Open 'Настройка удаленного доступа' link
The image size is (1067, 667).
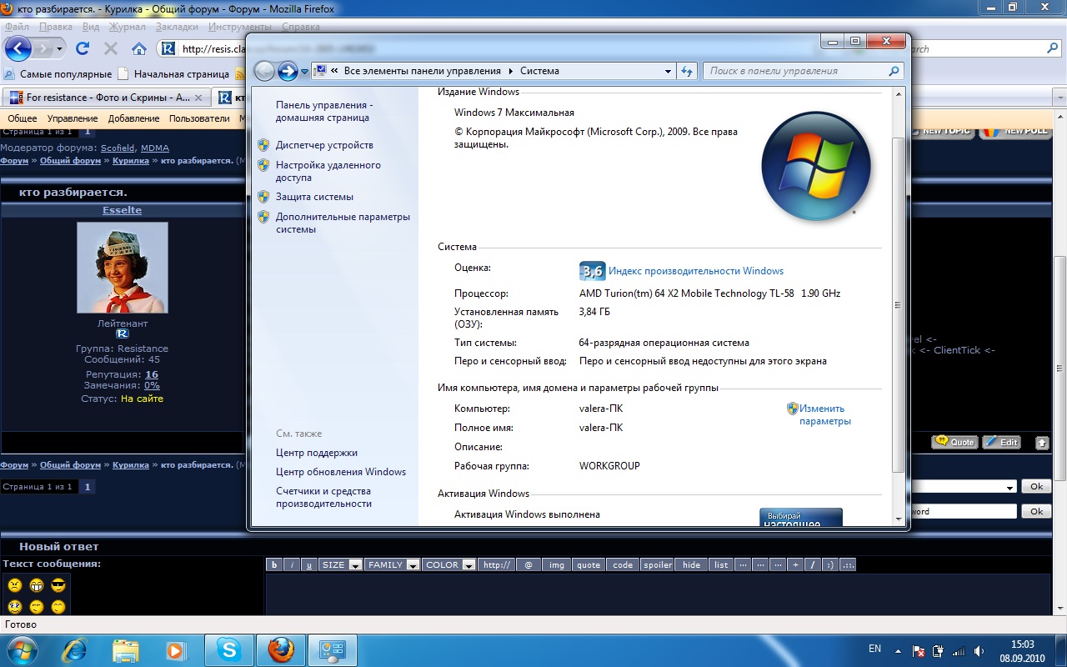pos(328,171)
